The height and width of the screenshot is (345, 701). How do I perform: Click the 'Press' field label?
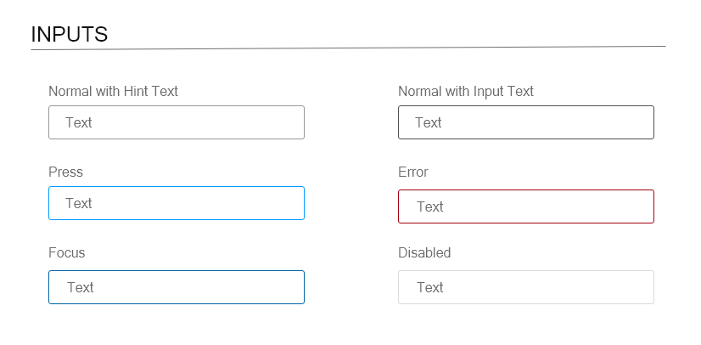(x=65, y=172)
